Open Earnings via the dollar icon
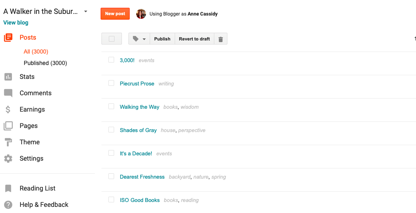 click(8, 110)
